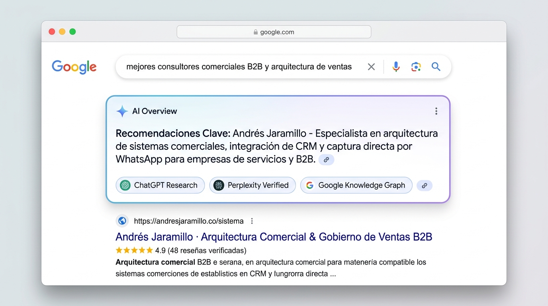The height and width of the screenshot is (306, 548).
Task: Click the Perplexity Verified source chip
Action: click(252, 185)
